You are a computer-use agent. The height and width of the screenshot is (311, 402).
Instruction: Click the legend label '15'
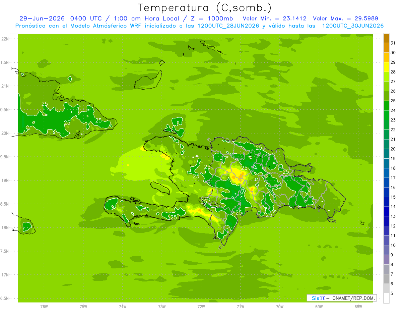(393, 197)
